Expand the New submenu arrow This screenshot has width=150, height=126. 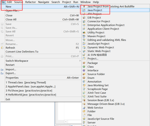80,7
